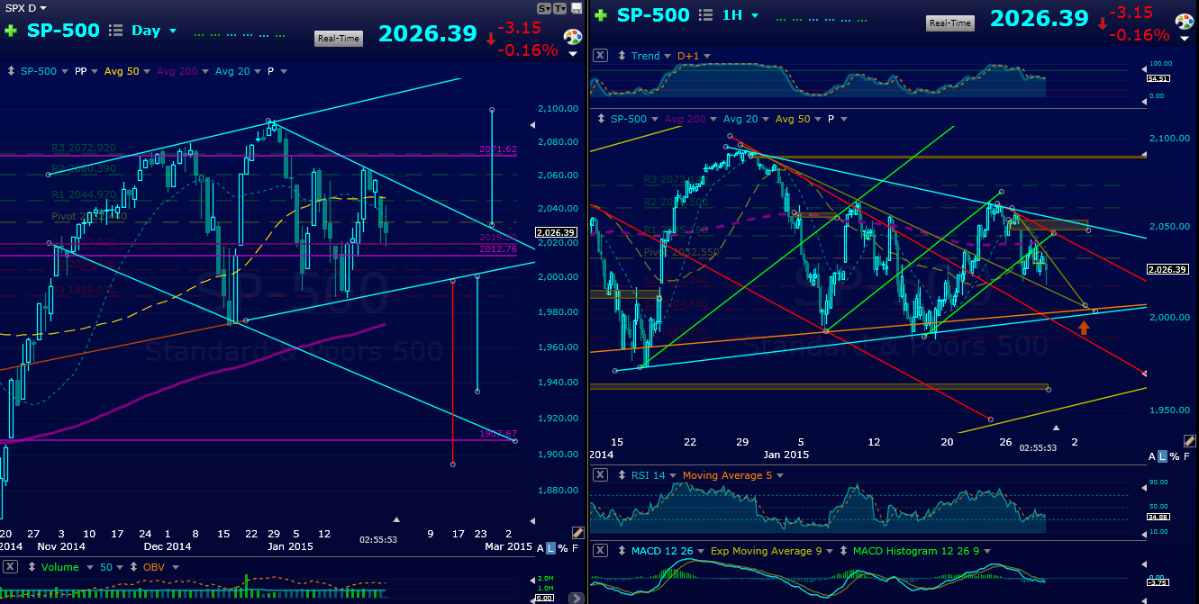Viewport: 1199px width, 604px height.
Task: Close the RSI 14 indicator pane
Action: [599, 475]
